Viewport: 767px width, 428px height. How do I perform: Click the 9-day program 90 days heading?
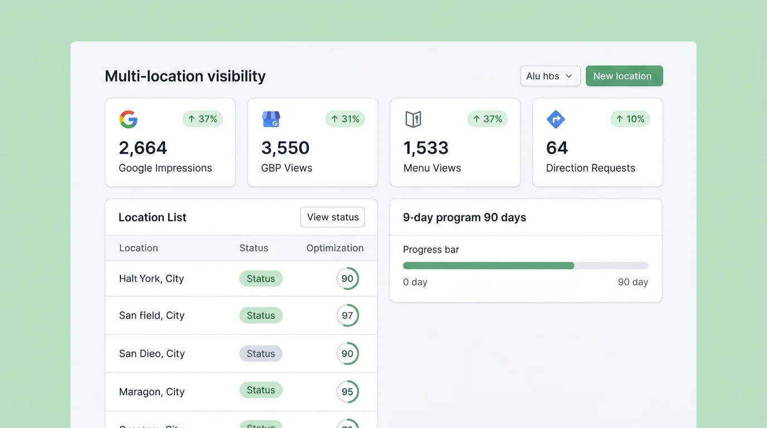[x=464, y=217]
